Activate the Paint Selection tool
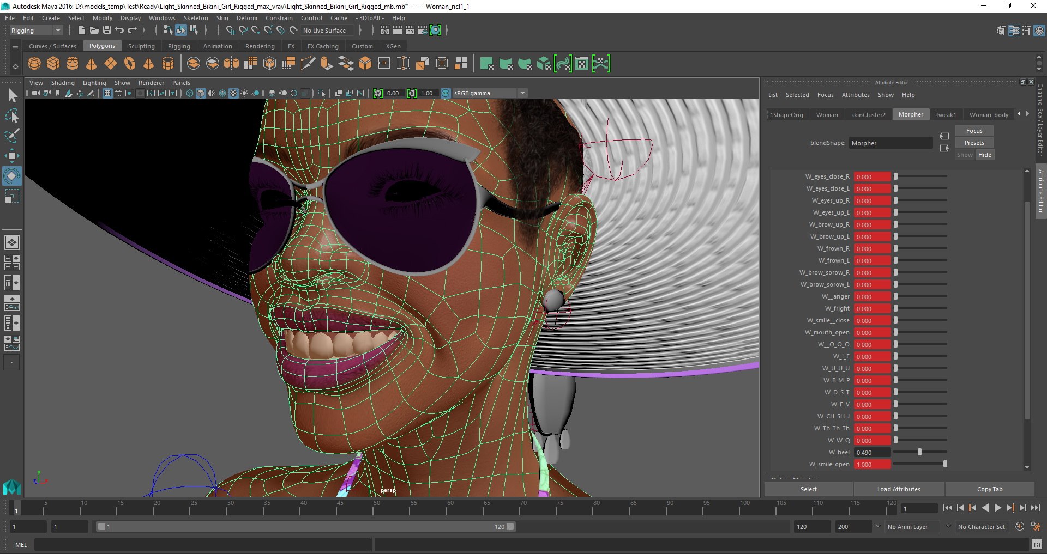Screen dimensions: 1047x554 12,136
